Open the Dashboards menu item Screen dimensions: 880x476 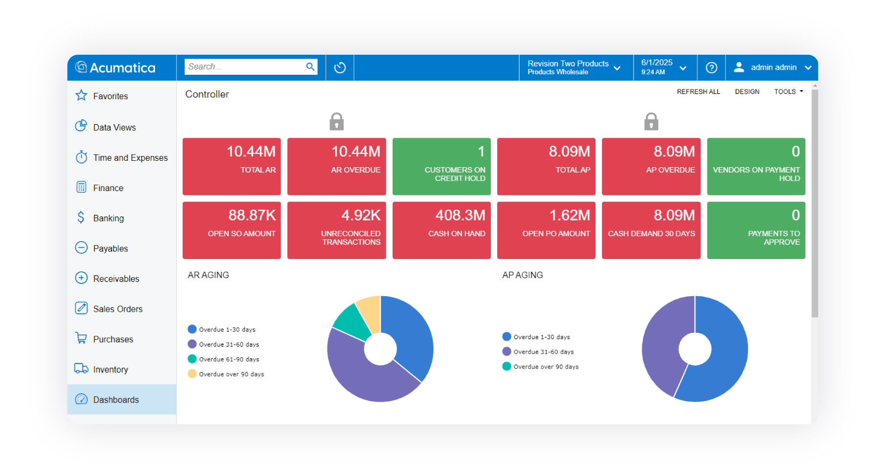(x=122, y=399)
